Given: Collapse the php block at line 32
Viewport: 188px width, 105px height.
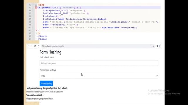Looking at the screenshot, I should tap(36, 5).
